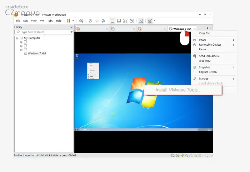250x172 pixels.
Task: Open the Library search dropdown arrow
Action: [72, 32]
